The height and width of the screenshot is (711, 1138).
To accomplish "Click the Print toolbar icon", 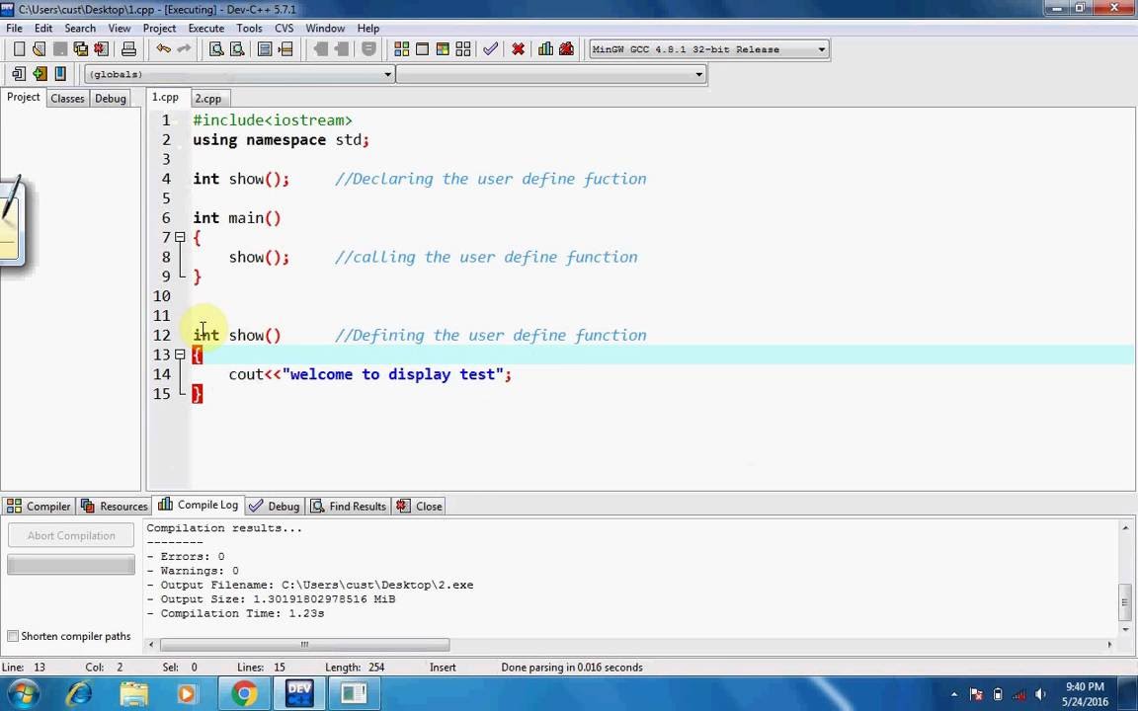I will click(x=128, y=49).
